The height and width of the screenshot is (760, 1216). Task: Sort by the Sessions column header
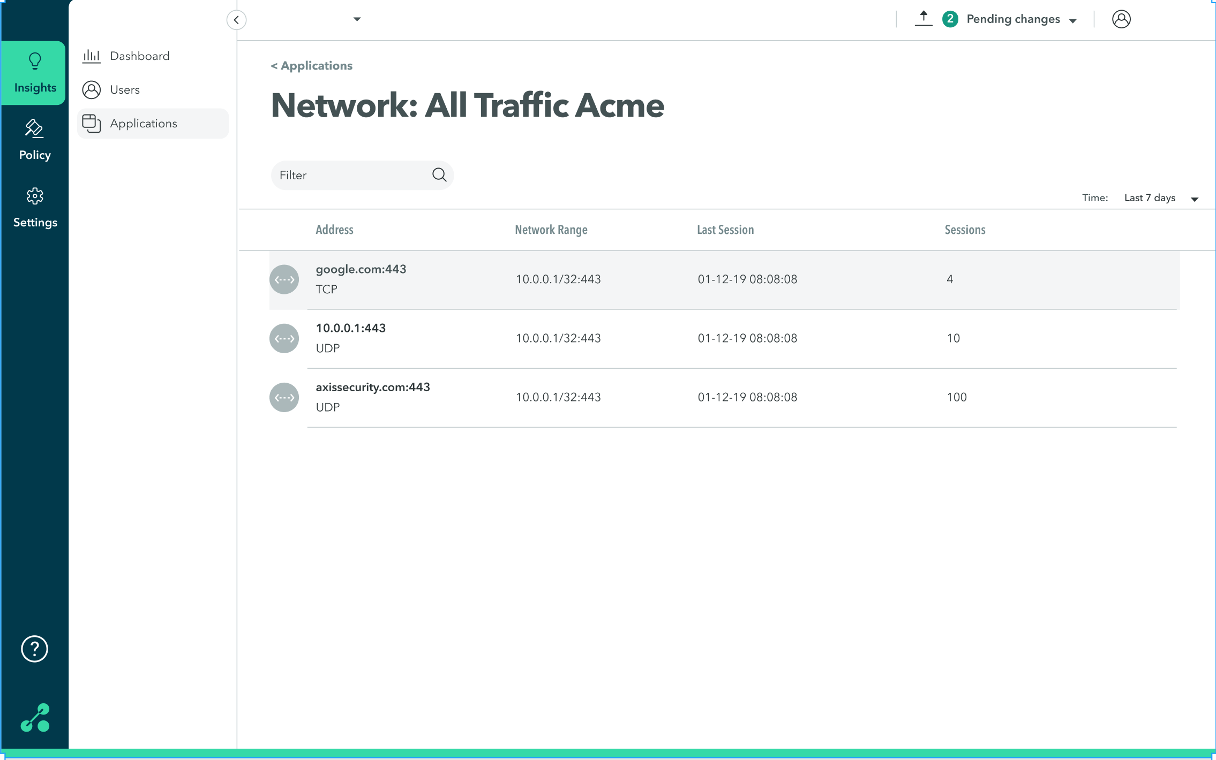click(x=965, y=230)
